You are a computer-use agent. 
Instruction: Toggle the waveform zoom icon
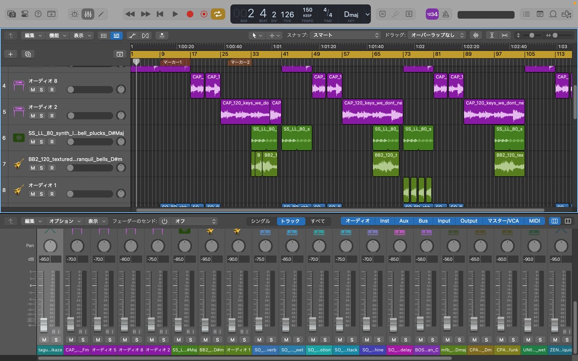pos(476,35)
